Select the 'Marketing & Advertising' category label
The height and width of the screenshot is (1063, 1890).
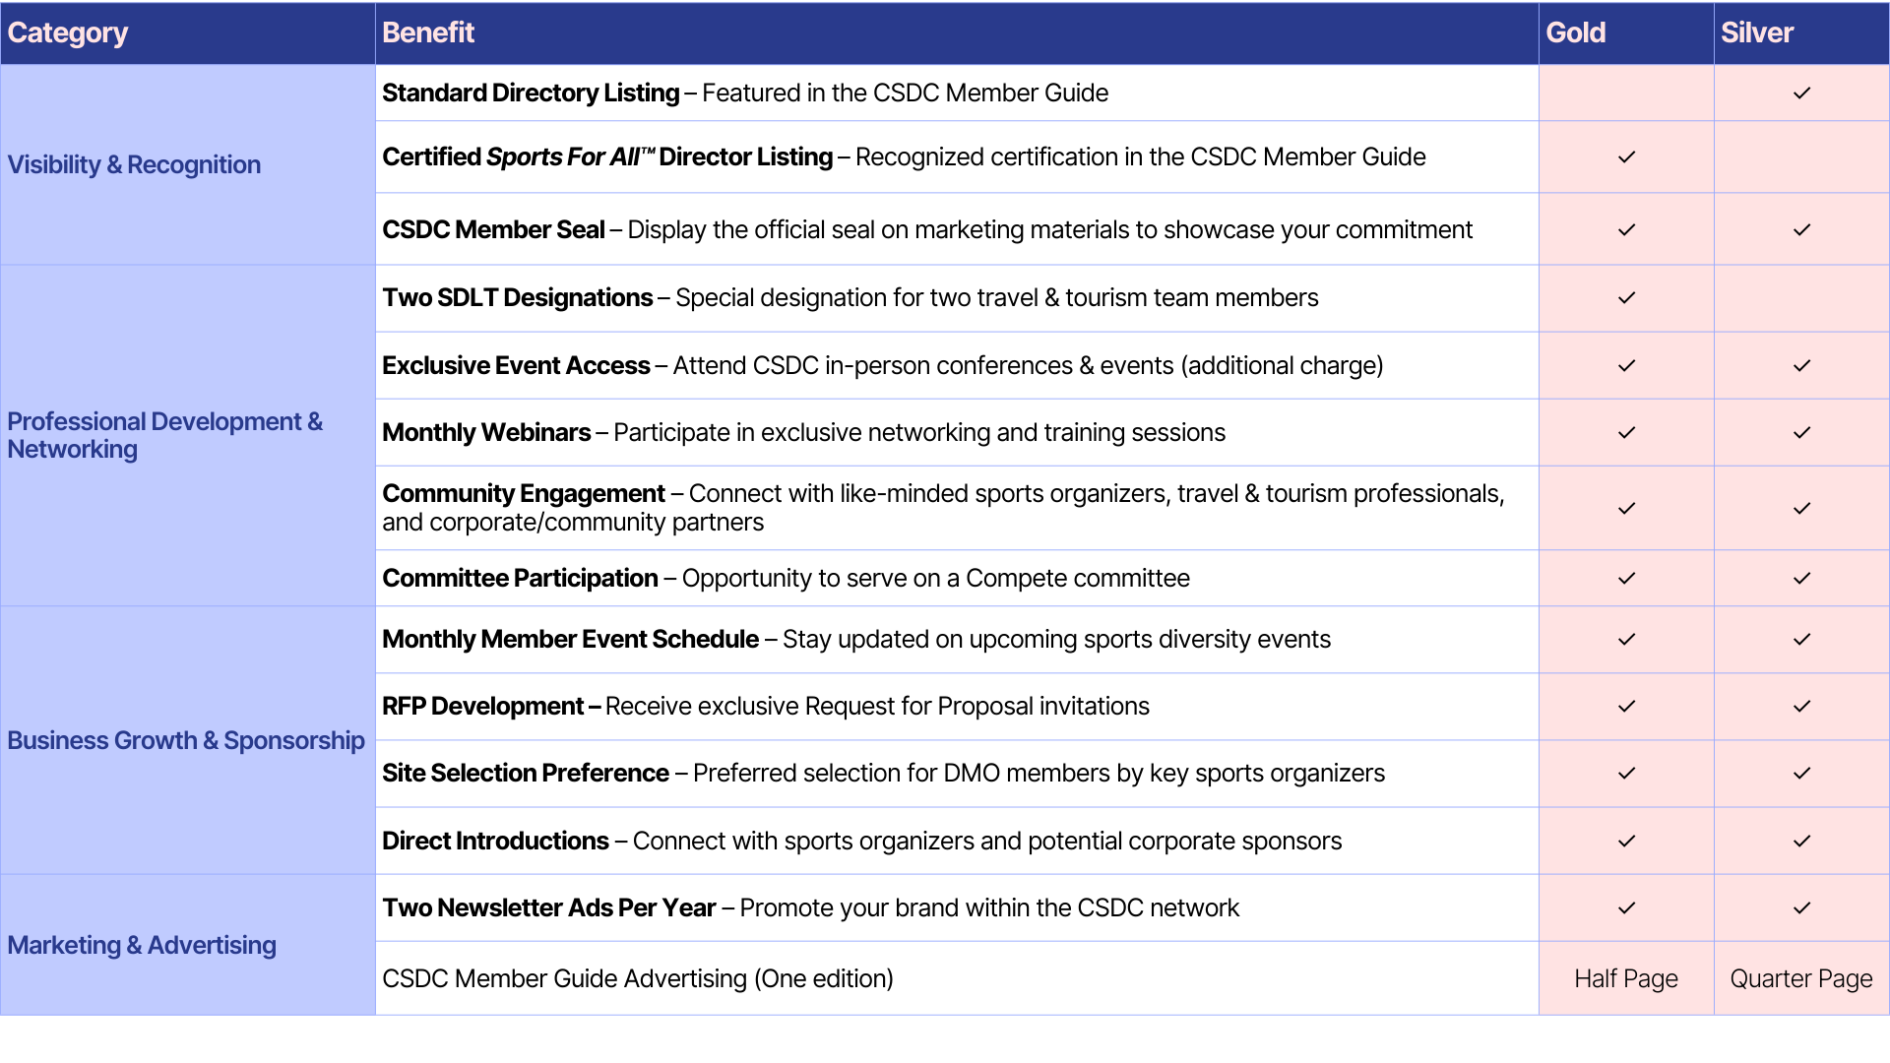[142, 946]
